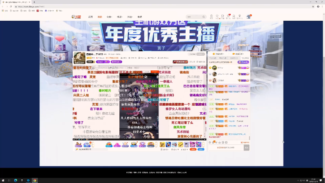Click into the chat message input field
This screenshot has width=325, height=183.
click(226, 148)
